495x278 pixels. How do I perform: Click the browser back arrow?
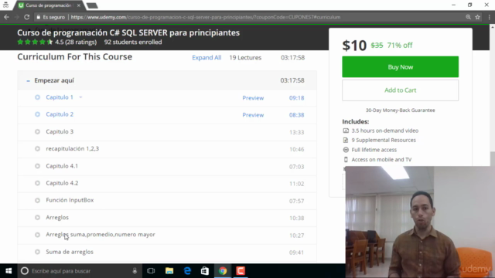pyautogui.click(x=7, y=17)
